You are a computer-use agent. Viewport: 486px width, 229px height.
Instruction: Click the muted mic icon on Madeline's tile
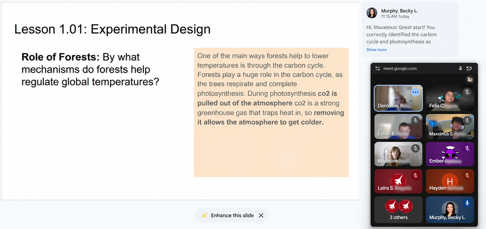pyautogui.click(x=415, y=148)
